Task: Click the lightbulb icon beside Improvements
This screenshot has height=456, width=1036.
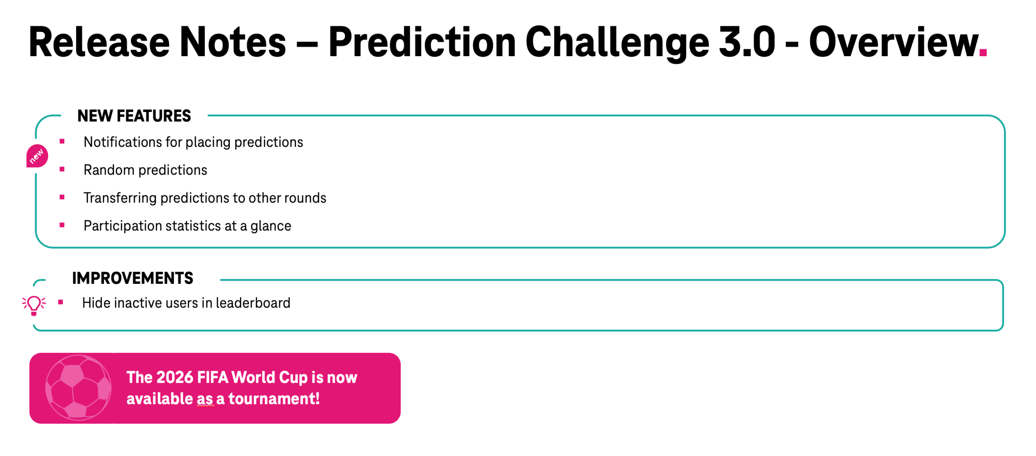Action: pyautogui.click(x=34, y=305)
